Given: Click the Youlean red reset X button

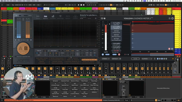Looking at the screenshot, I should [119, 54].
